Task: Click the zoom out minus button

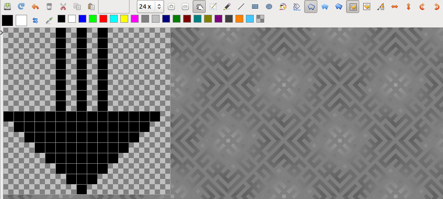Action: (185, 7)
